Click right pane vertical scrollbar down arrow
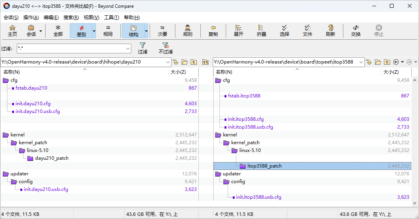This screenshot has height=219, width=419. click(414, 203)
